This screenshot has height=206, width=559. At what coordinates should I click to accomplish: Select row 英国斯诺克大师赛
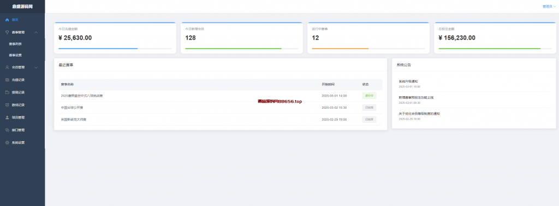[221, 120]
